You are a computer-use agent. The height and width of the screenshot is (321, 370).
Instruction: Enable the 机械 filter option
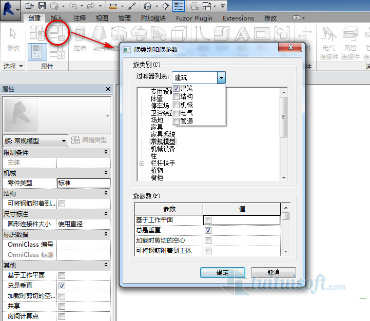pos(177,105)
